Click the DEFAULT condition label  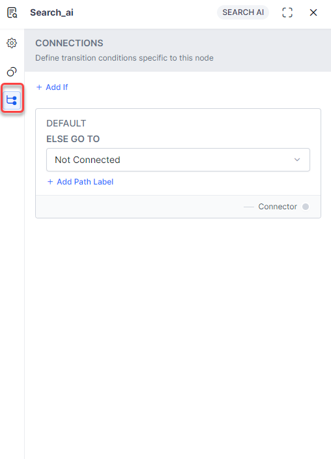click(66, 123)
